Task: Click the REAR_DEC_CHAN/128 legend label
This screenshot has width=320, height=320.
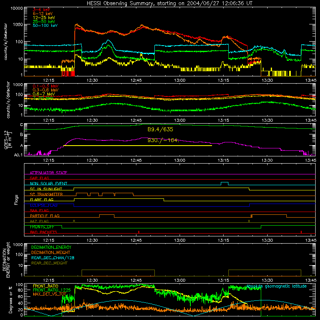Action: pyautogui.click(x=53, y=258)
